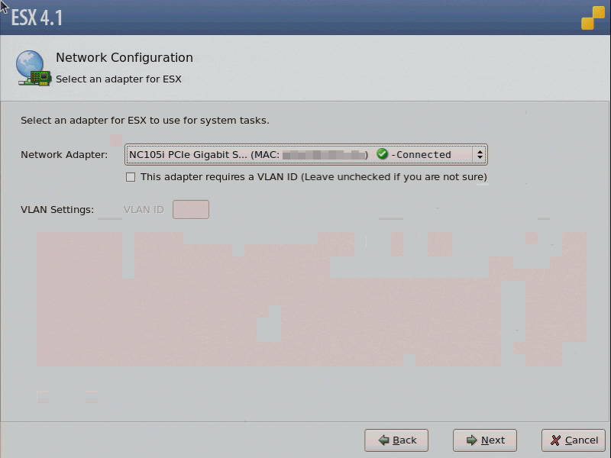The height and width of the screenshot is (458, 611).
Task: Click the VMware logo in the header
Action: coord(593,18)
